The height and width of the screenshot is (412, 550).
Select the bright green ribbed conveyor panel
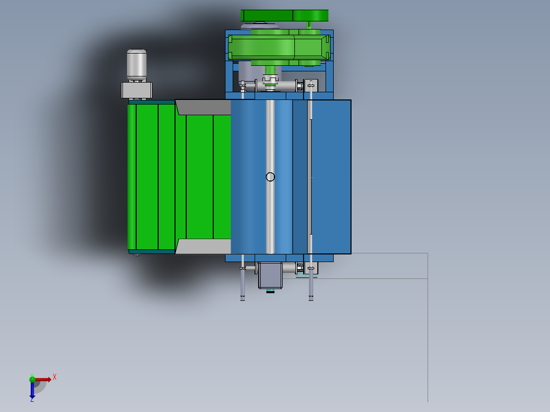[x=179, y=177]
